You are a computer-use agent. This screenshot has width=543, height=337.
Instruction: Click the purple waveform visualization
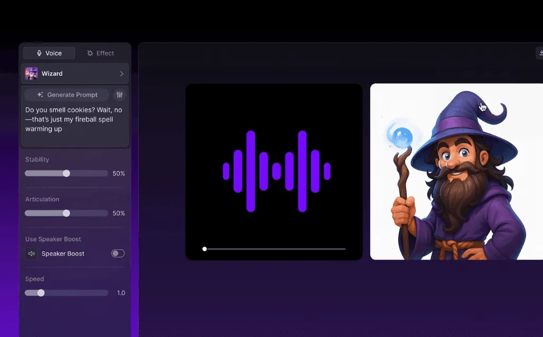(x=274, y=171)
